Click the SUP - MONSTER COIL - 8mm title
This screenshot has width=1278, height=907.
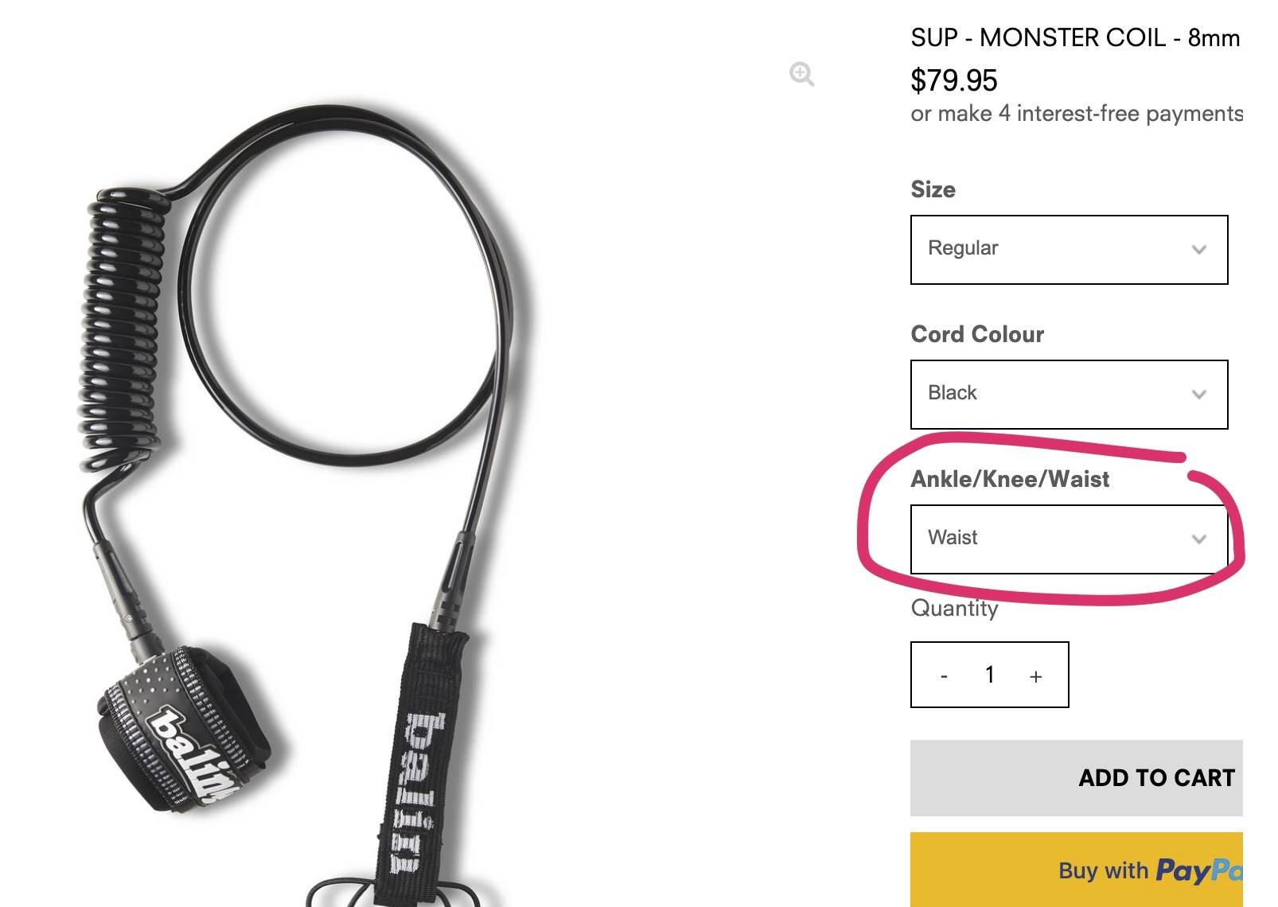pyautogui.click(x=1075, y=38)
